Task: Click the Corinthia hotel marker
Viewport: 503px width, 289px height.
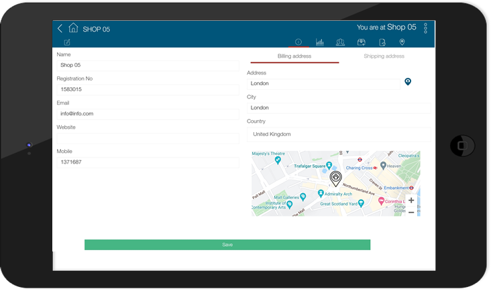Action: 381,201
